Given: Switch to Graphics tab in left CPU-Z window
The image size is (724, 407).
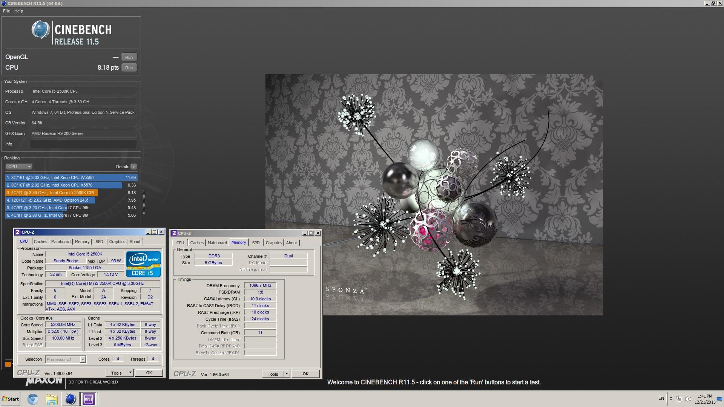Looking at the screenshot, I should tap(117, 242).
